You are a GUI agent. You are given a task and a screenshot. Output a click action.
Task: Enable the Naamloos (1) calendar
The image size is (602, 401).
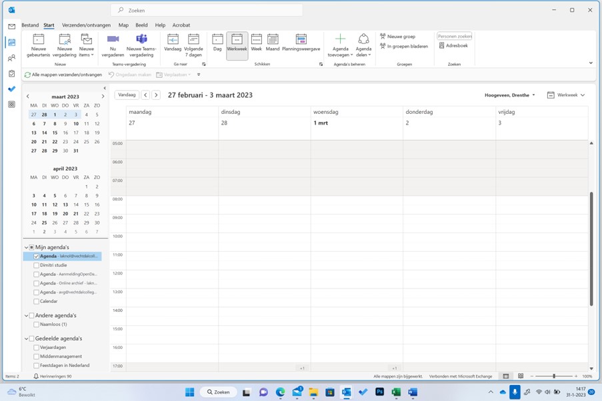[x=36, y=324]
